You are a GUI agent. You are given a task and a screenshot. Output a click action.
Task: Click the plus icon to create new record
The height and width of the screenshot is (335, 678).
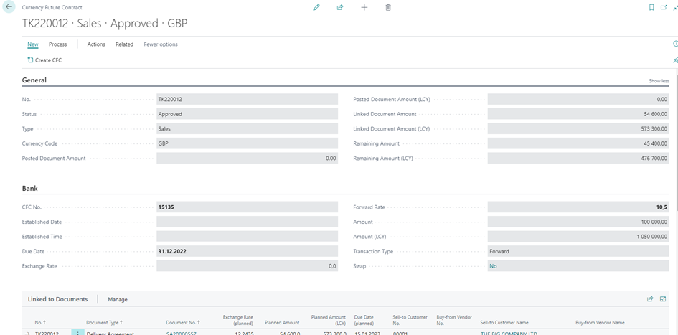click(364, 7)
